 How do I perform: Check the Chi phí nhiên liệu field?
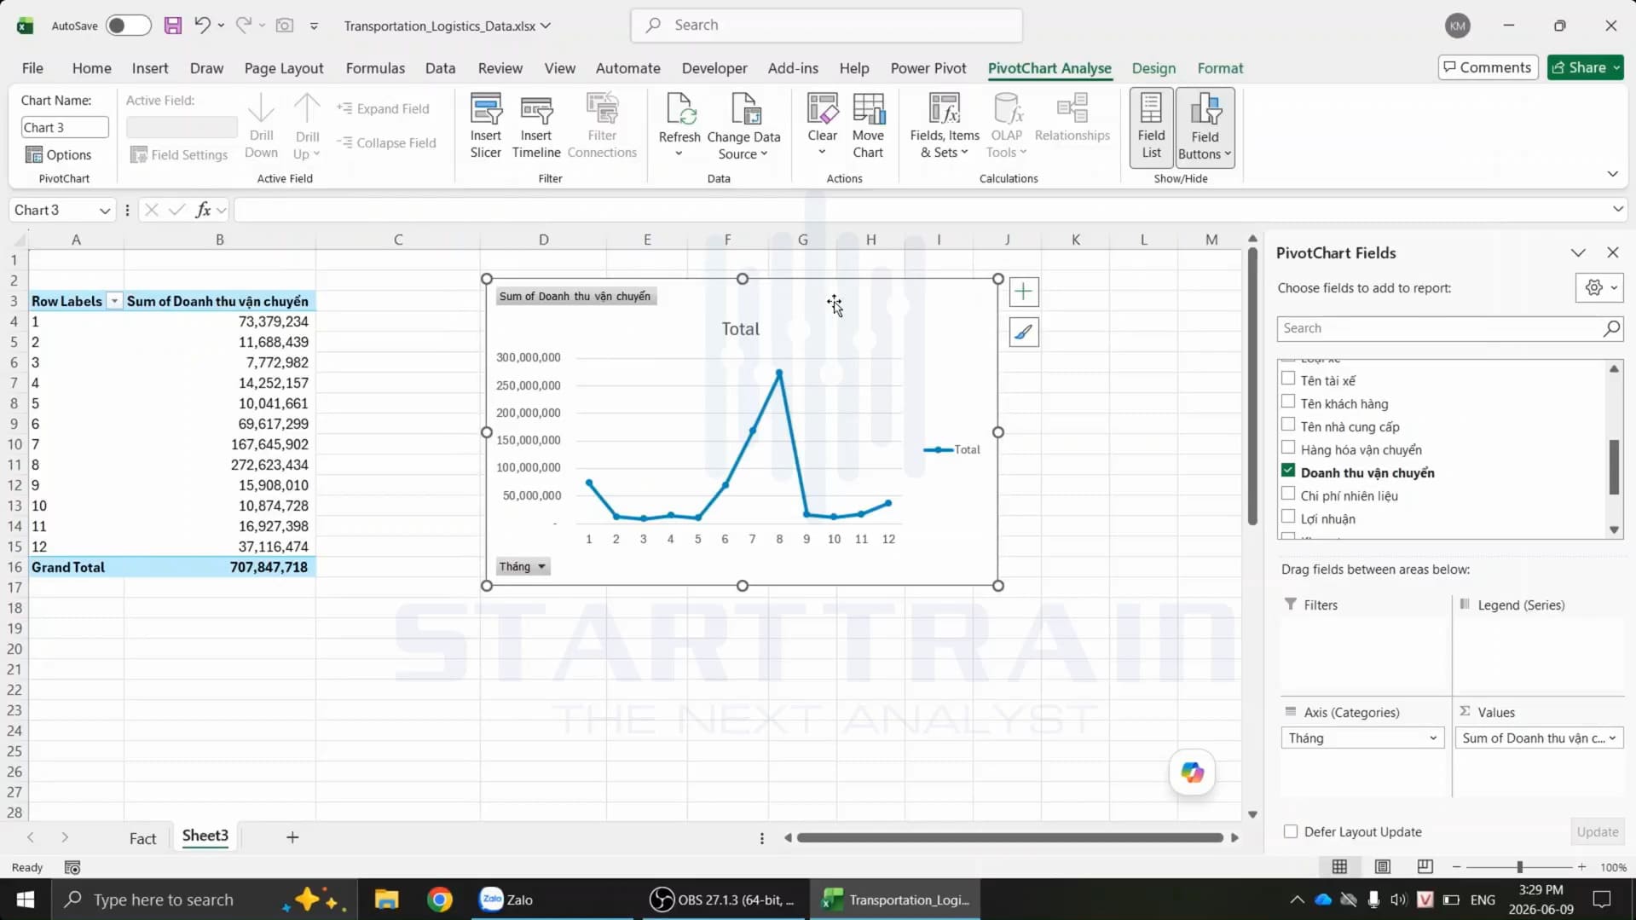pos(1288,494)
